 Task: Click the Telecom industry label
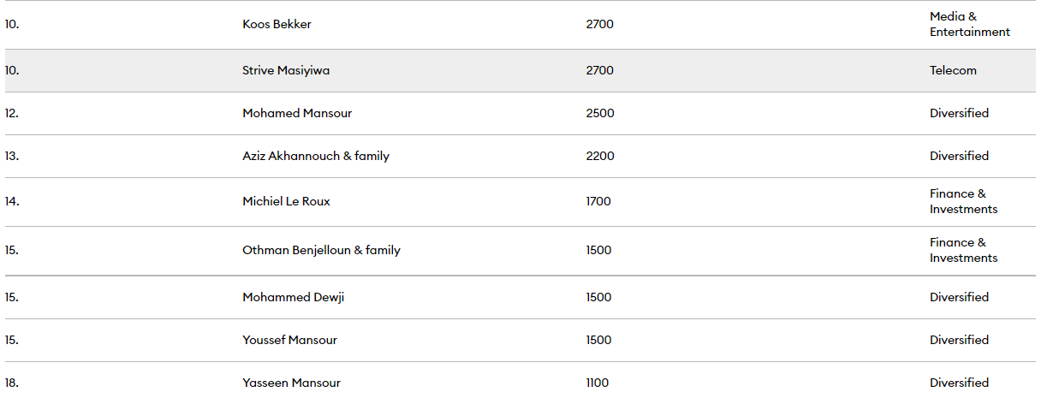click(x=953, y=70)
